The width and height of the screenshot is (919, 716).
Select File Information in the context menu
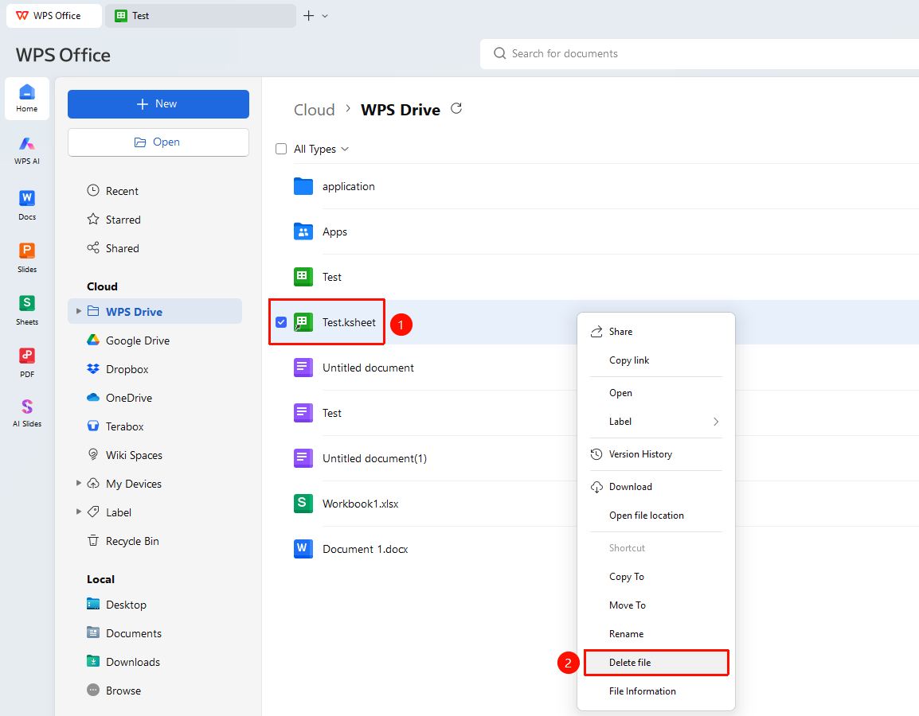click(656, 691)
